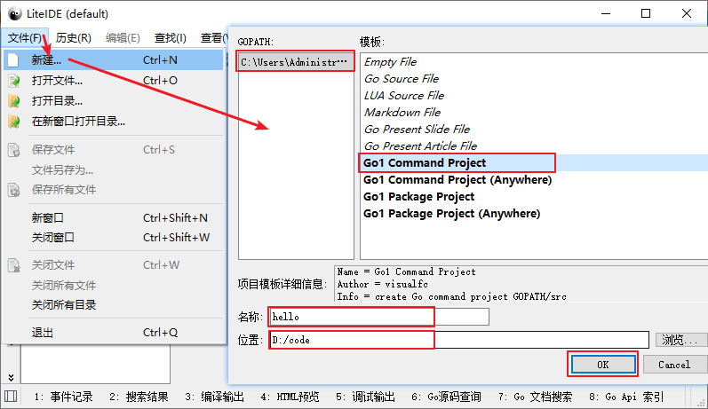Confirm the new project with OK
Viewport: 708px width, 409px height.
(x=603, y=365)
